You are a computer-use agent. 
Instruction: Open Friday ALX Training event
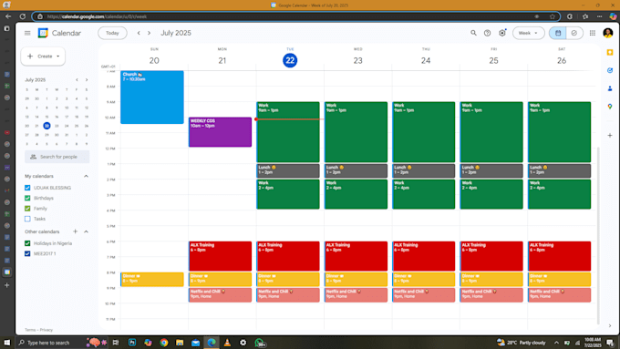click(491, 256)
